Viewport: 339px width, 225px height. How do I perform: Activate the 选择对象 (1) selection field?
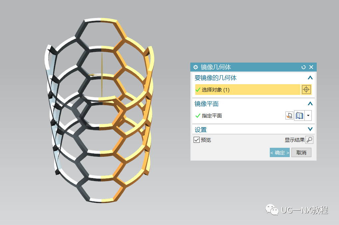248,90
